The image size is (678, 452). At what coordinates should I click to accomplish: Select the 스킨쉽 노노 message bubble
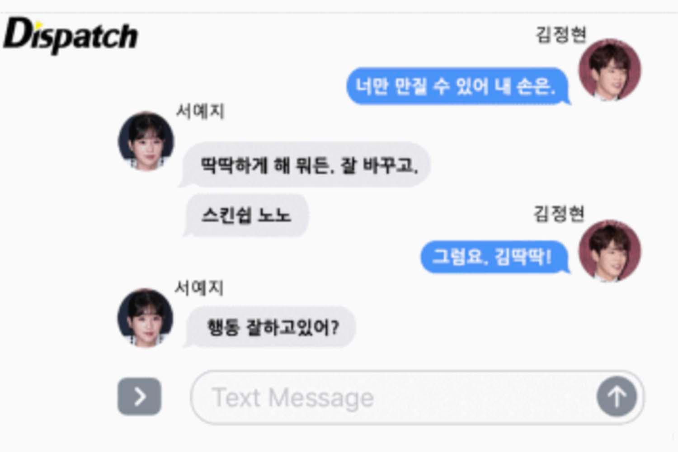click(246, 215)
